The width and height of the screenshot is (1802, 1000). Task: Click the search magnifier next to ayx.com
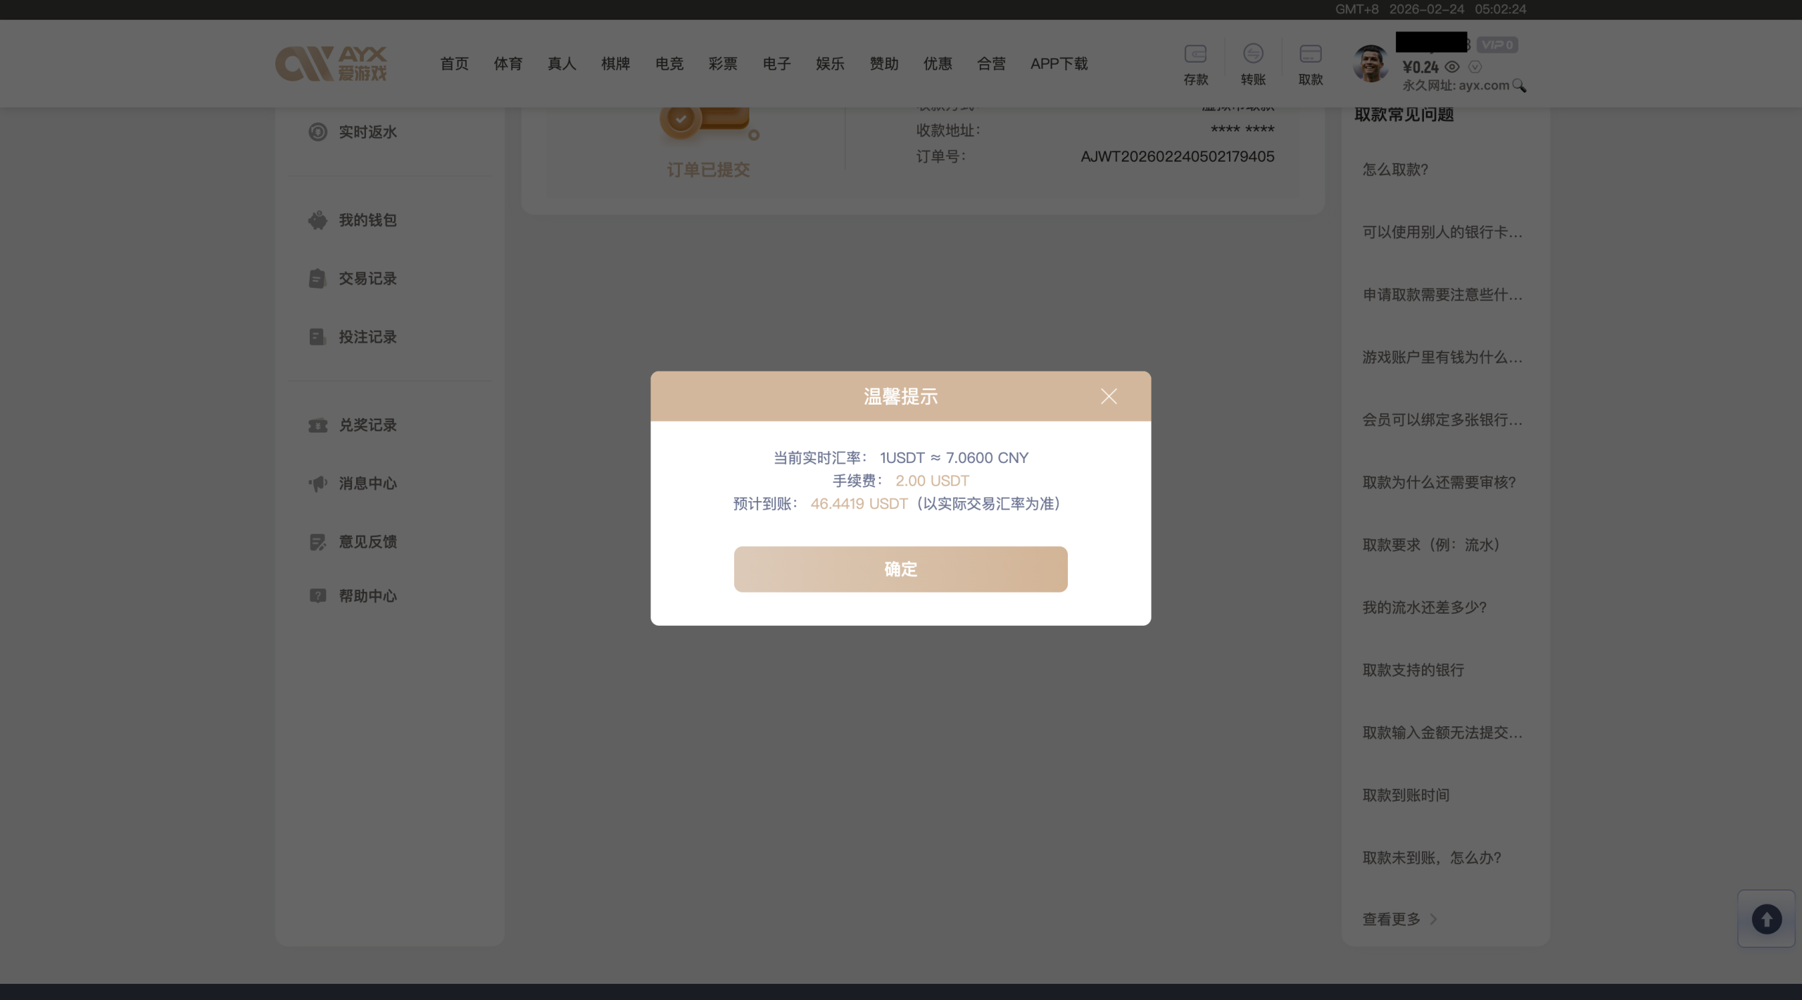click(1519, 86)
